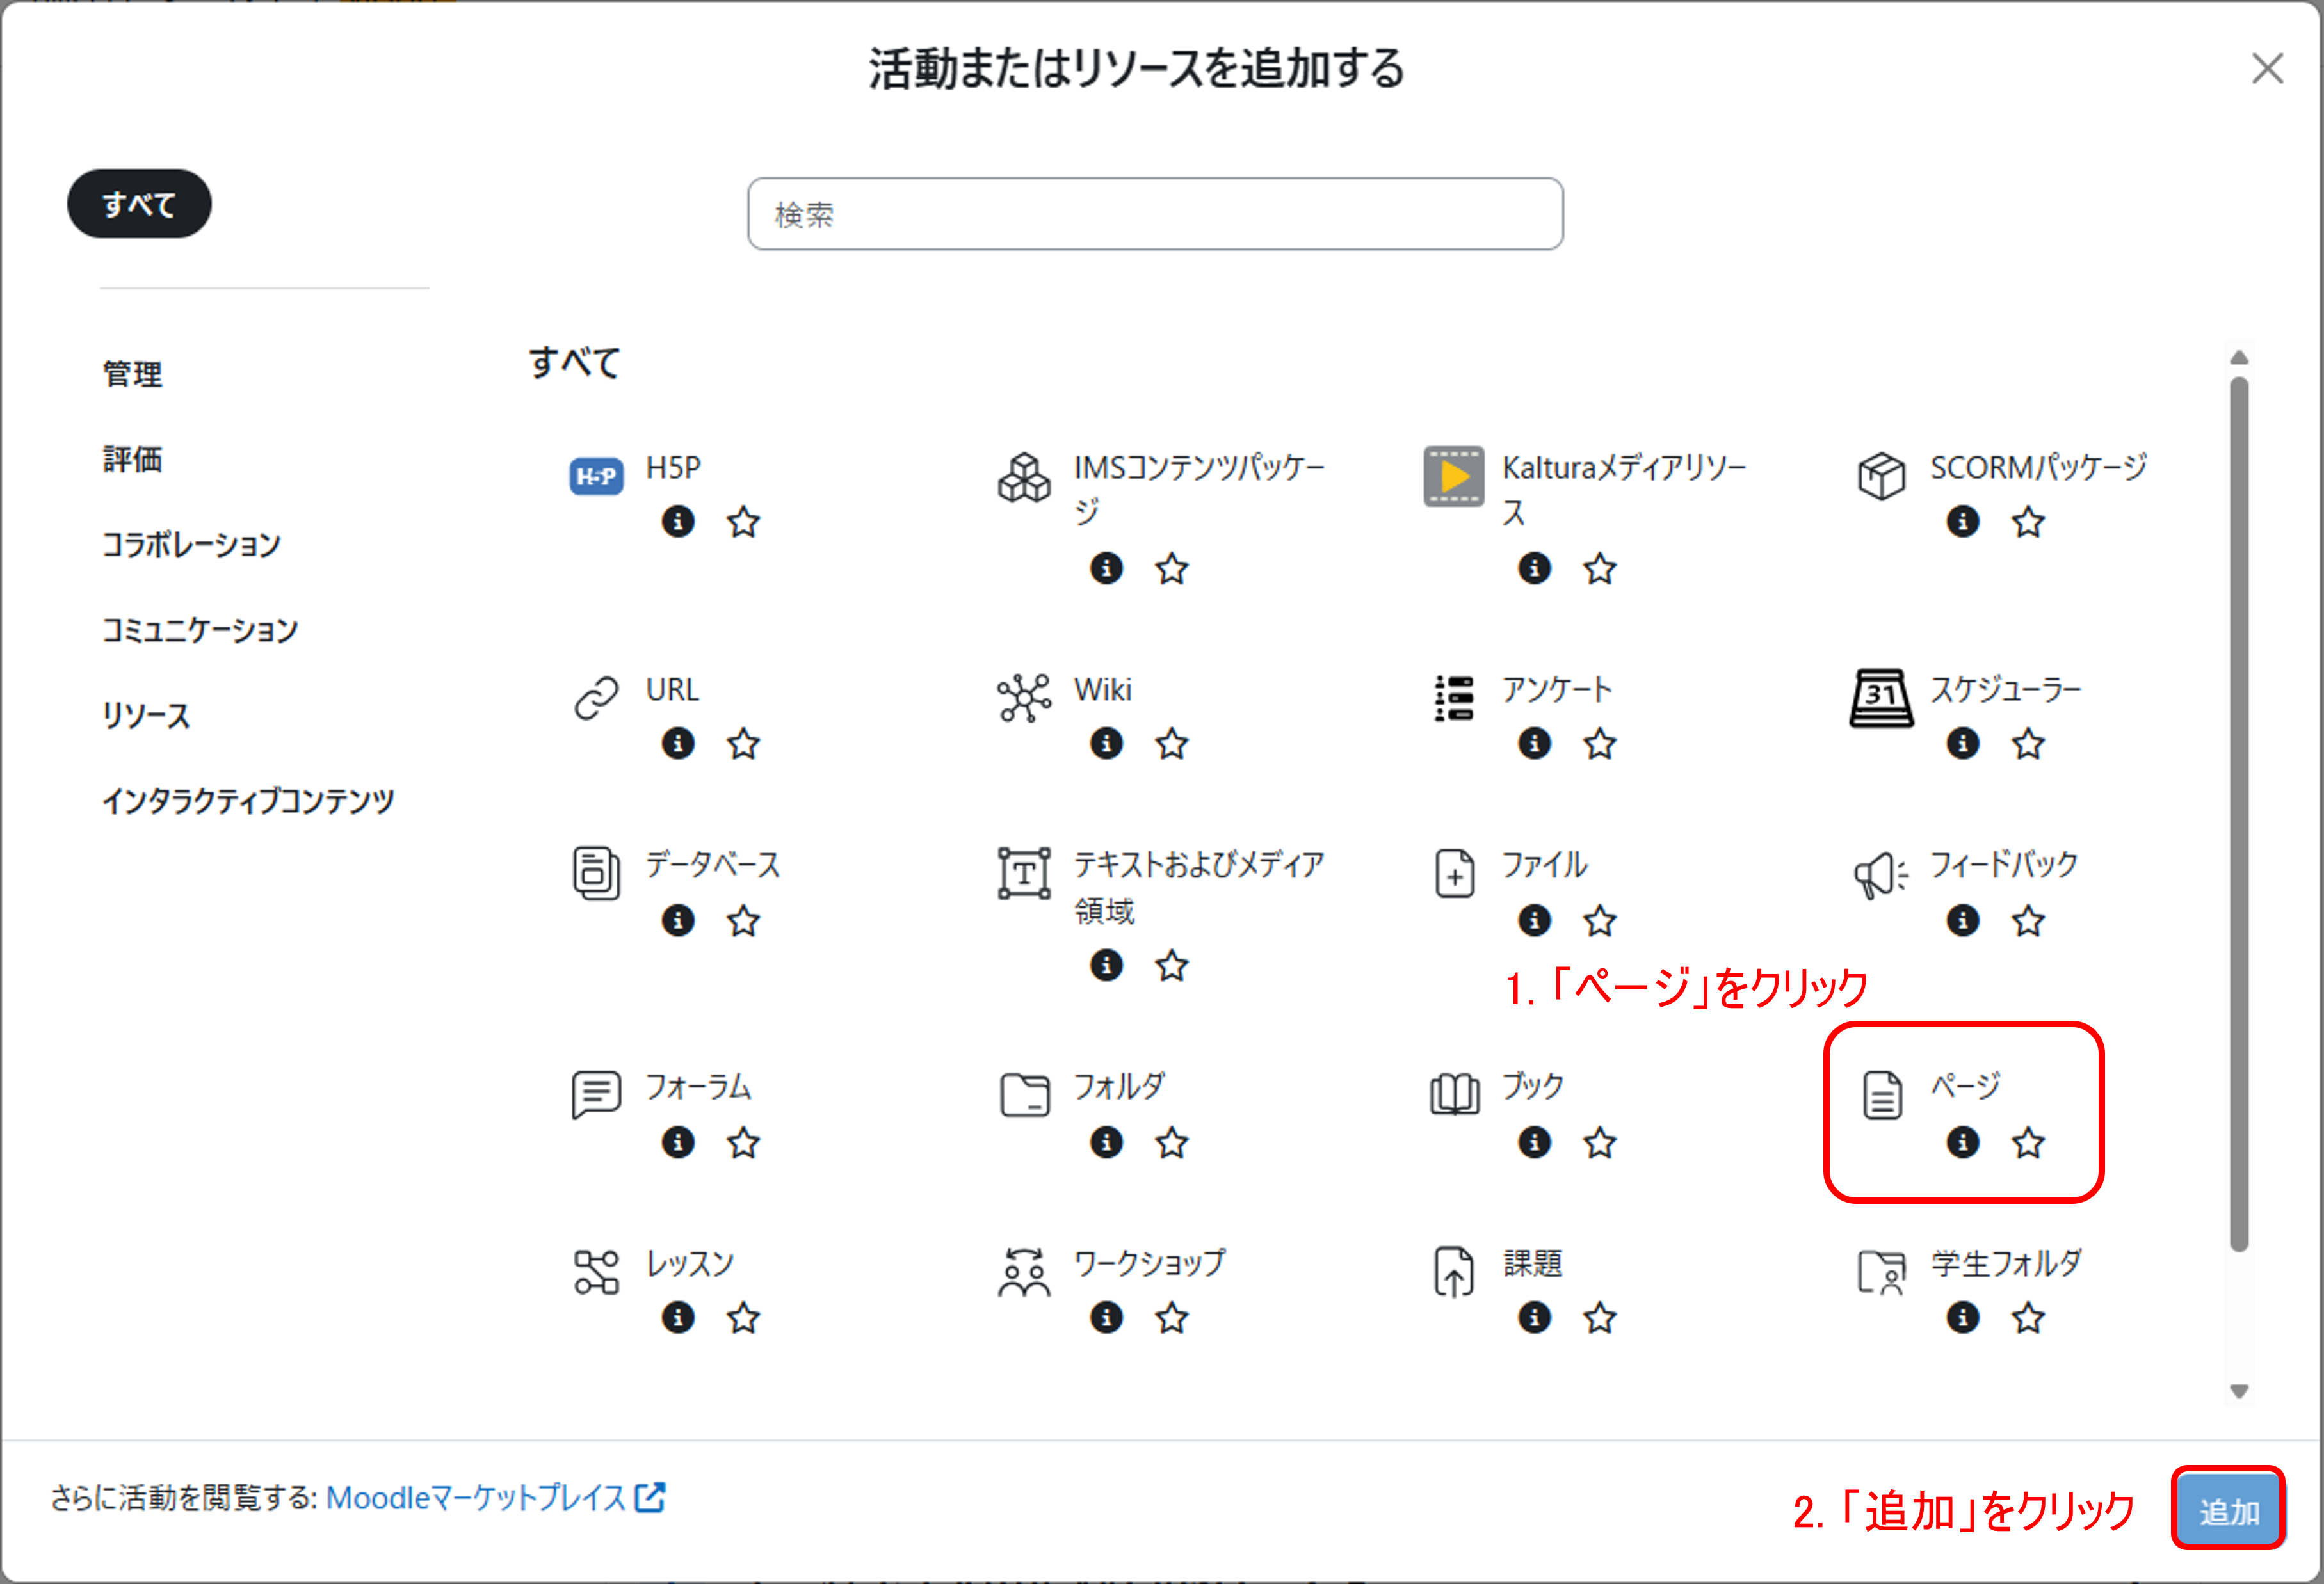Click the scrollbar up arrow

click(2239, 358)
